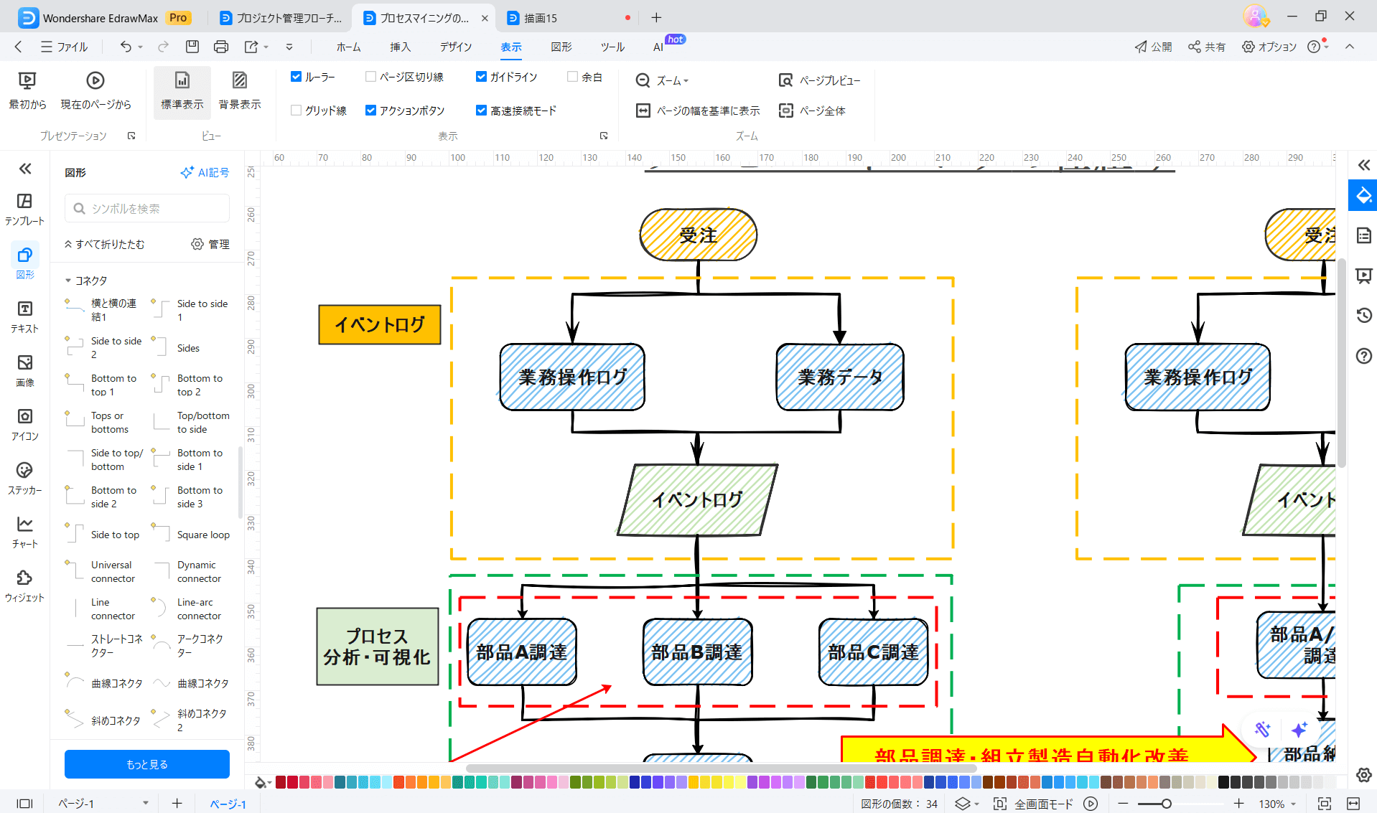Image resolution: width=1377 pixels, height=813 pixels.
Task: Open the Widget (ウィジェット) sidebar panel
Action: point(24,586)
